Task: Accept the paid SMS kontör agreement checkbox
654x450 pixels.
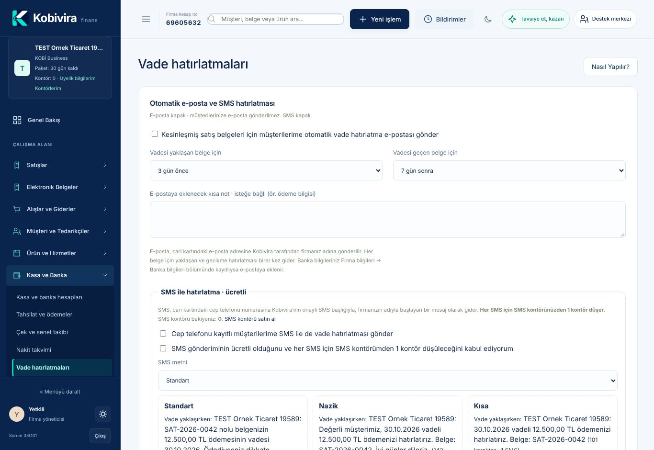Action: tap(163, 348)
